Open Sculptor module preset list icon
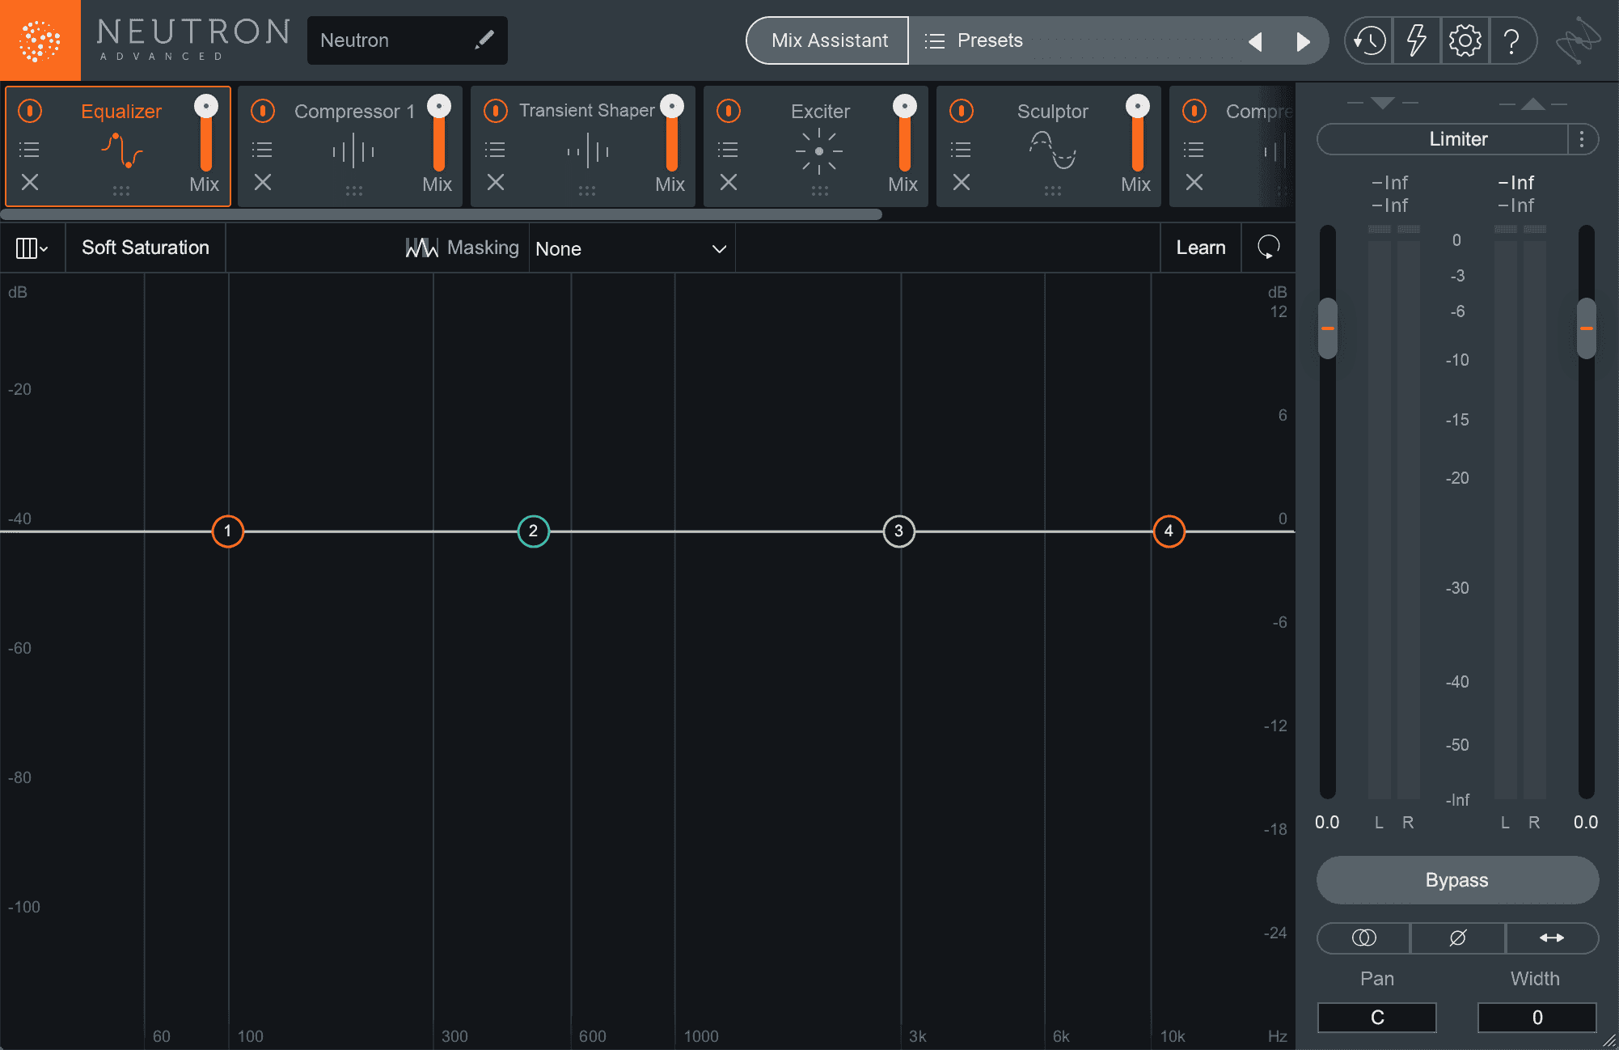Image resolution: width=1619 pixels, height=1050 pixels. 961,150
